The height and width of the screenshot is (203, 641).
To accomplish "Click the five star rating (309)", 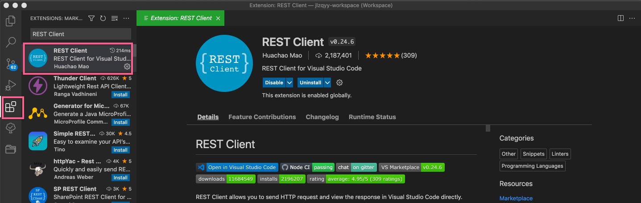I will 391,56.
